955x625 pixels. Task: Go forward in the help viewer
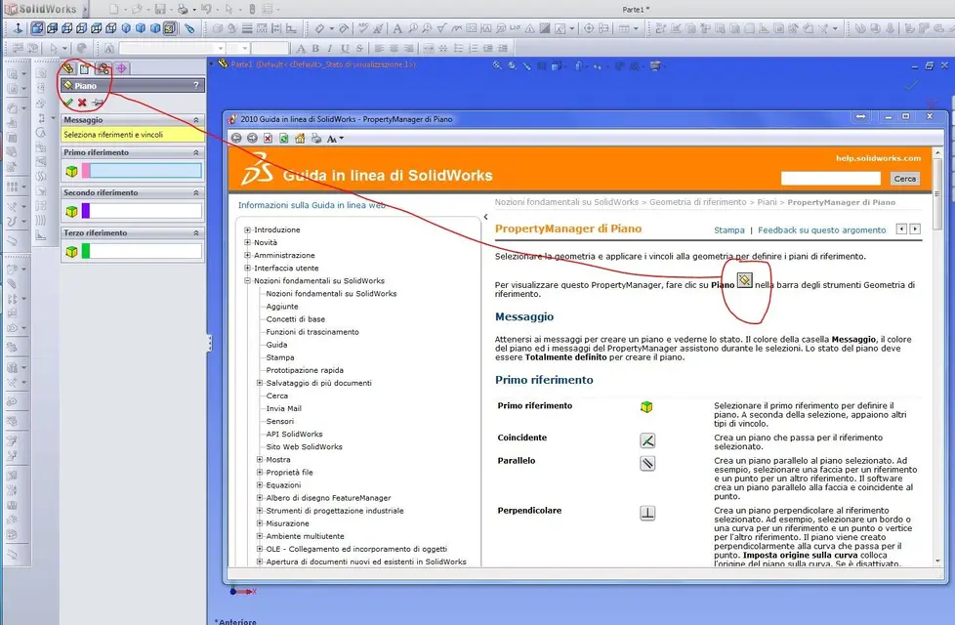point(252,139)
